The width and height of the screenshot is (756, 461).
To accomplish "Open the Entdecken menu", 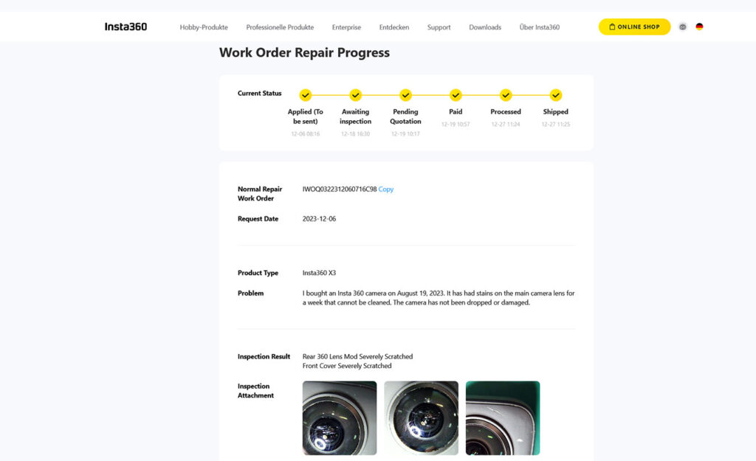I will pos(394,27).
